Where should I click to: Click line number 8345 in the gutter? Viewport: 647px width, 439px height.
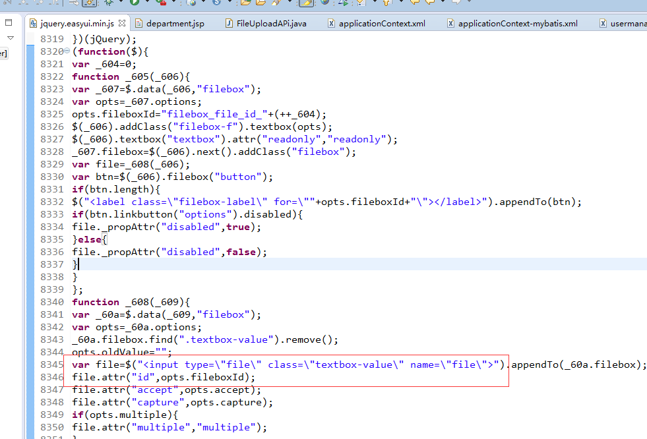pyautogui.click(x=52, y=365)
